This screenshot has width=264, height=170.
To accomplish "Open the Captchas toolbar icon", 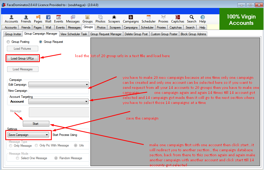I will point(178,19).
